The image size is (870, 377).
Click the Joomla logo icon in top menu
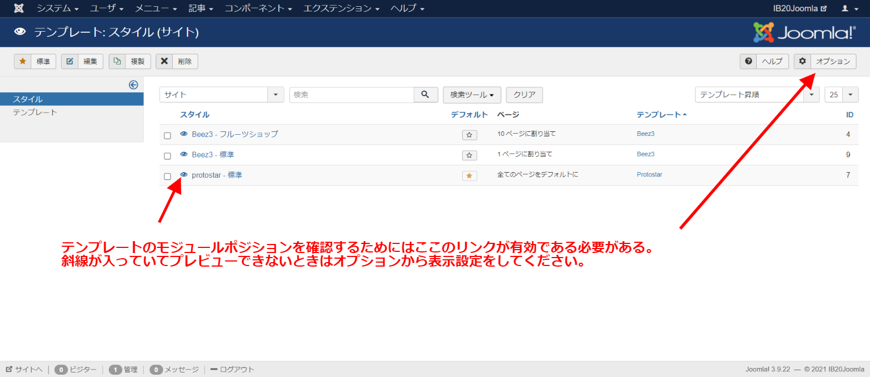click(x=19, y=8)
